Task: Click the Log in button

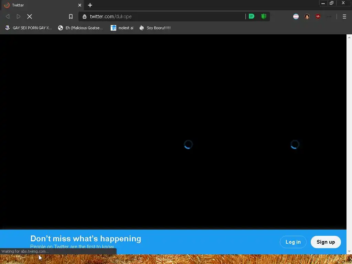Action: (x=293, y=242)
